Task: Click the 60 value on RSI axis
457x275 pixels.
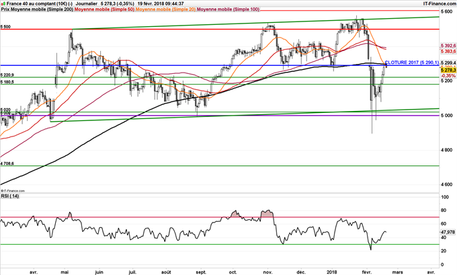Action: click(x=444, y=224)
